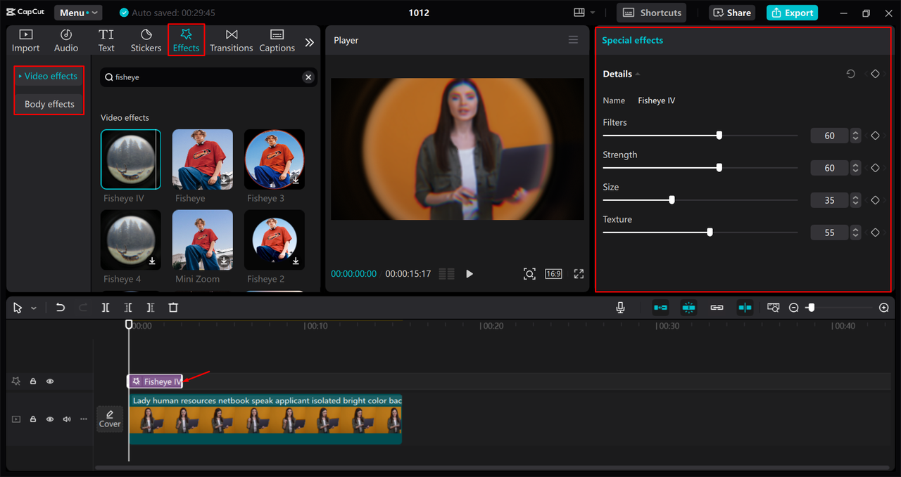Image resolution: width=901 pixels, height=477 pixels.
Task: Open the Stickers tab
Action: click(x=146, y=41)
